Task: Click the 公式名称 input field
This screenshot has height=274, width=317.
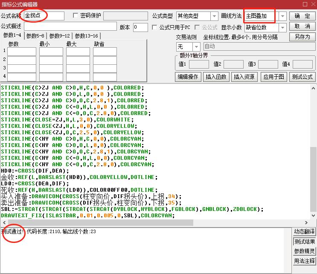Action: tap(44, 16)
